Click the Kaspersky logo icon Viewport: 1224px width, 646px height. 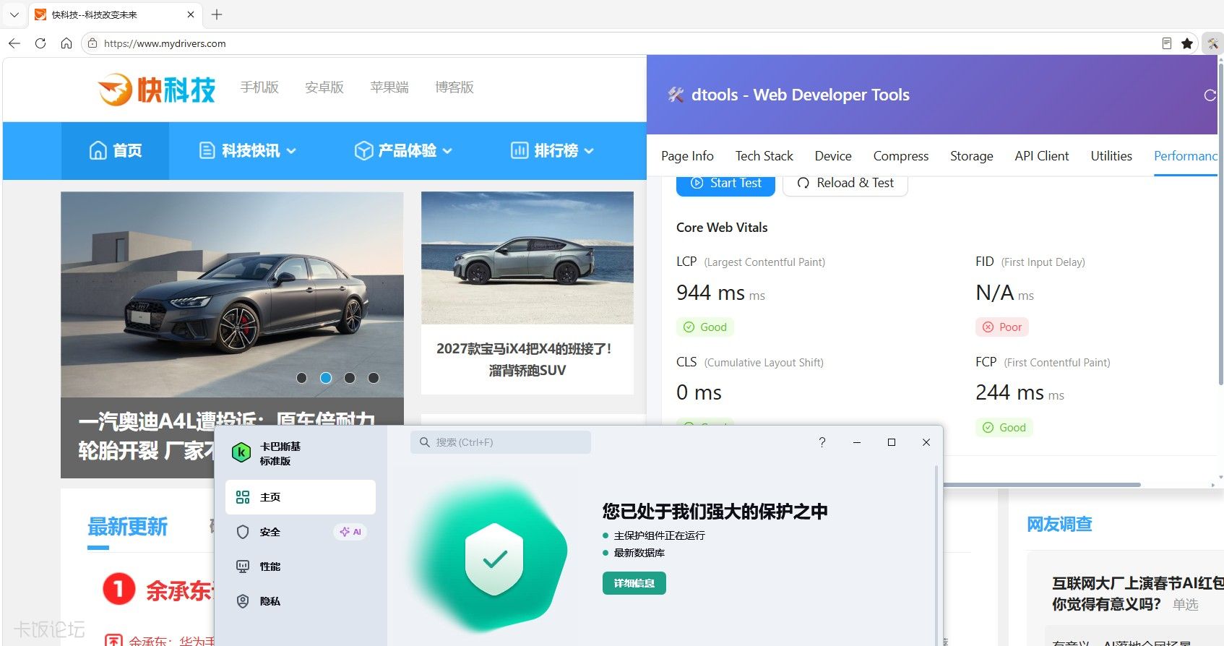pyautogui.click(x=241, y=453)
